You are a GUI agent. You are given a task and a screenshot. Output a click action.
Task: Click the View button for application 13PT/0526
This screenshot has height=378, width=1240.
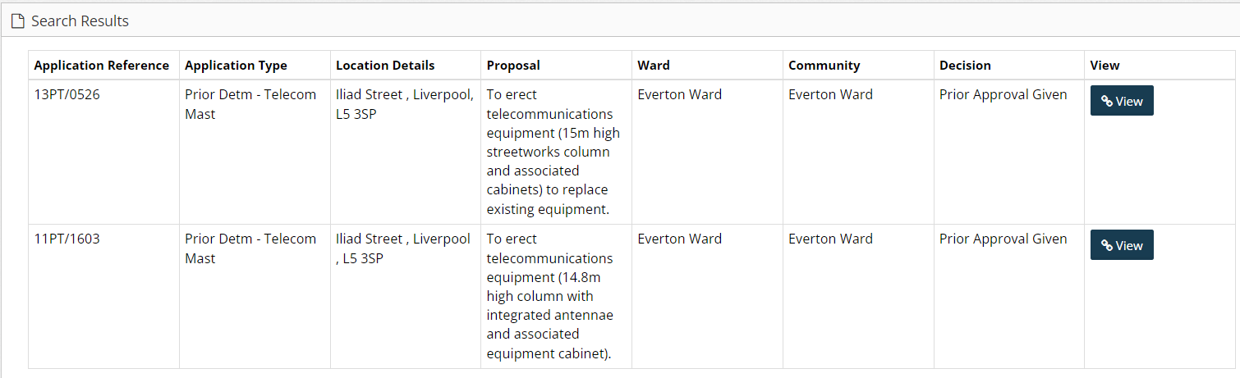tap(1121, 101)
